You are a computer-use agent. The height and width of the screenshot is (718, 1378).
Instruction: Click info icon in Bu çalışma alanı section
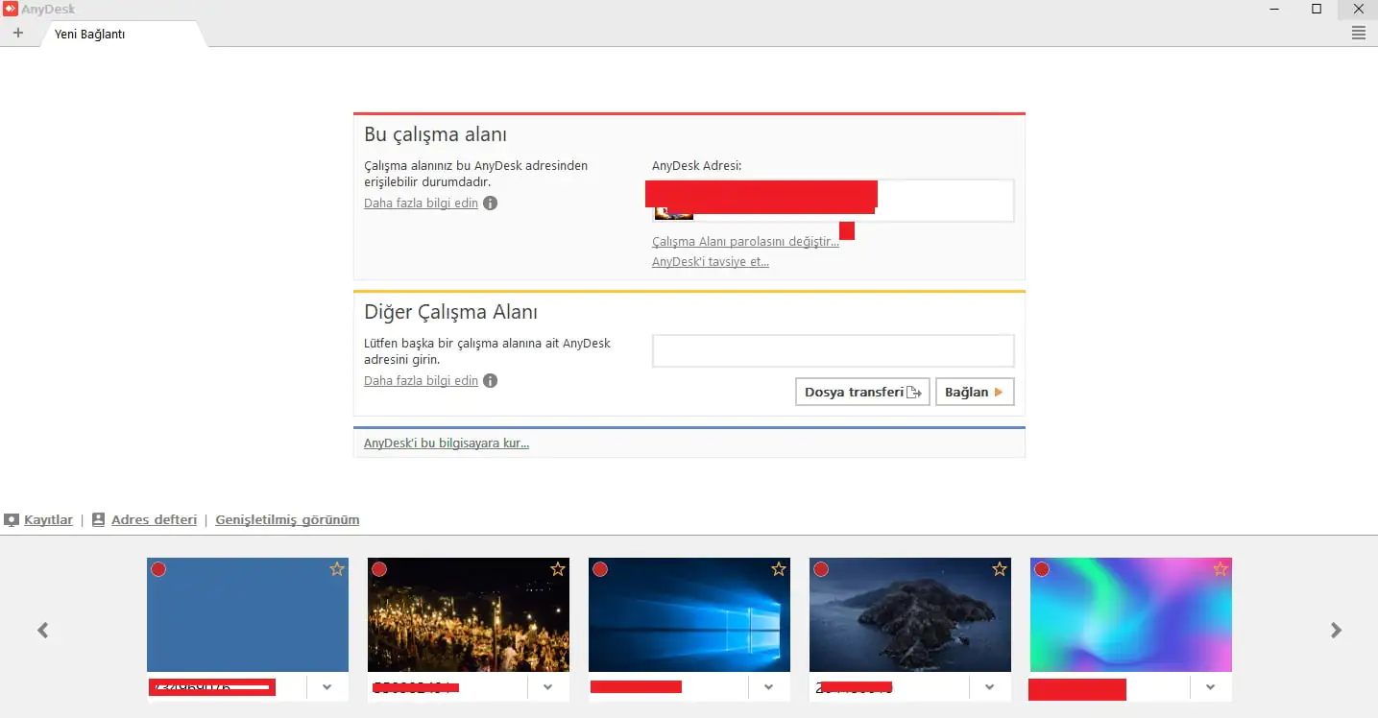[490, 203]
